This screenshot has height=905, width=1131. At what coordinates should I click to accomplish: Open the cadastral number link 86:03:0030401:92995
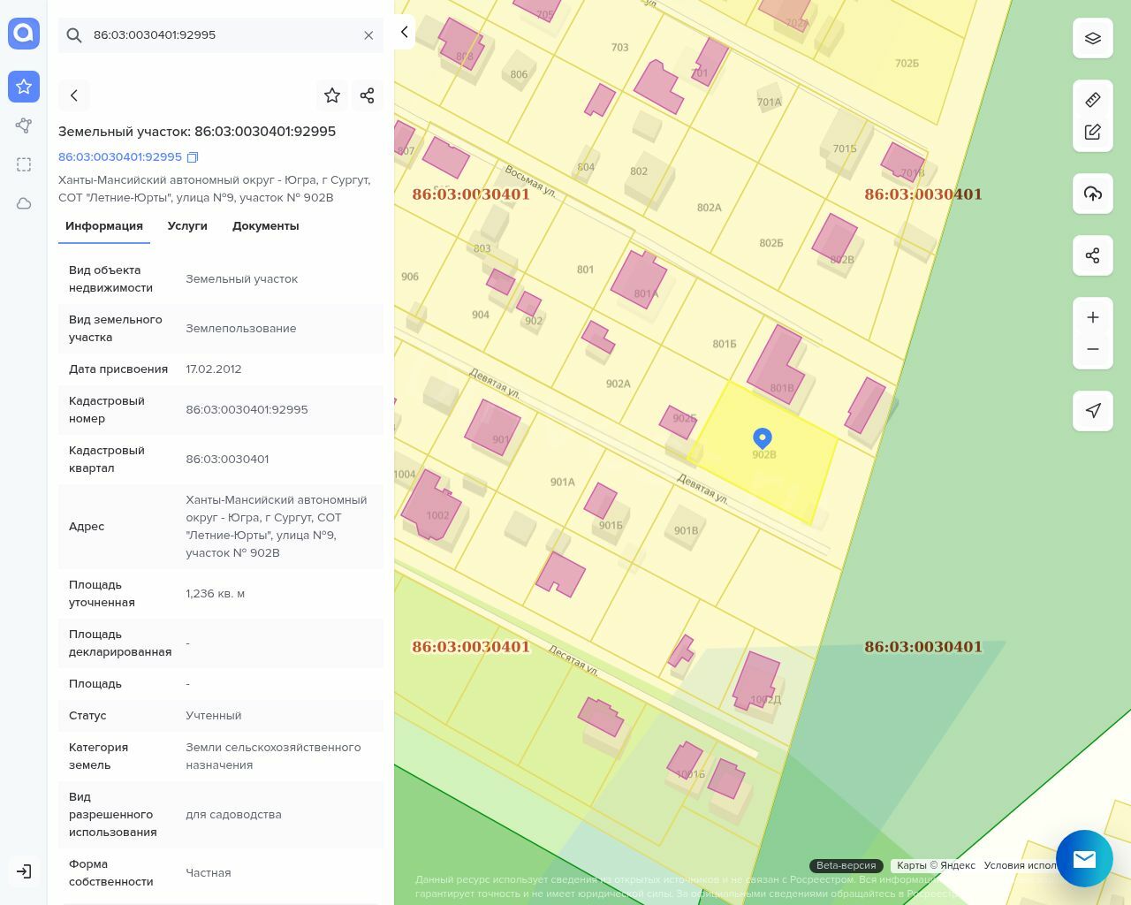[x=120, y=157]
